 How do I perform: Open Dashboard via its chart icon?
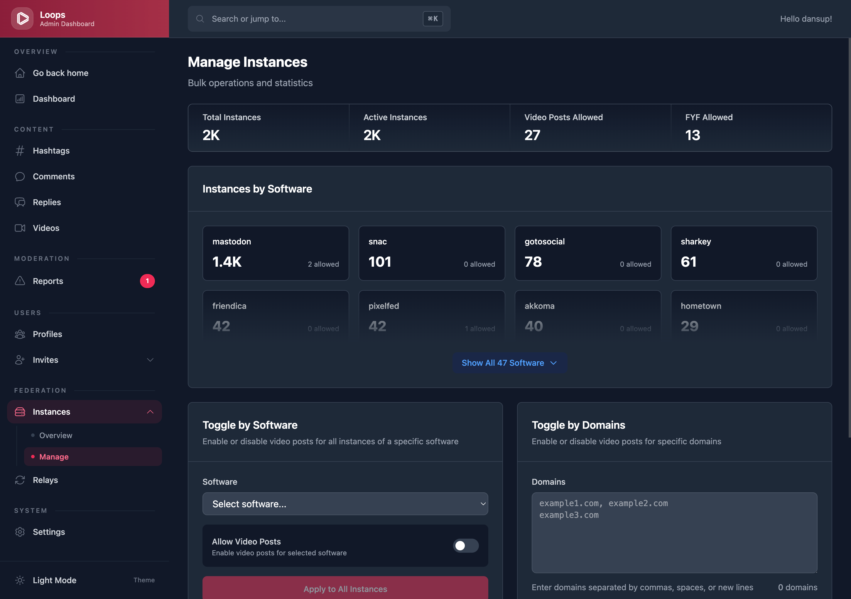(x=20, y=99)
